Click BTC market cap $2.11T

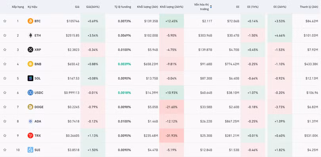click(208, 21)
